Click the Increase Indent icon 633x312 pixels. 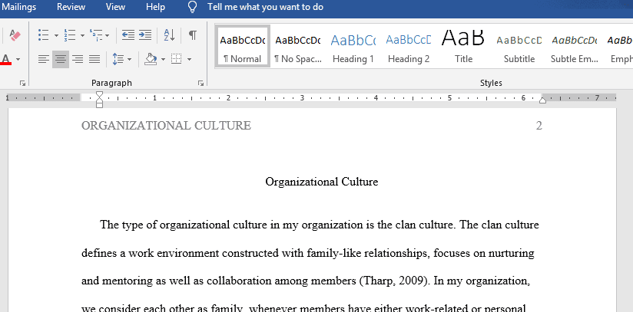click(x=145, y=35)
